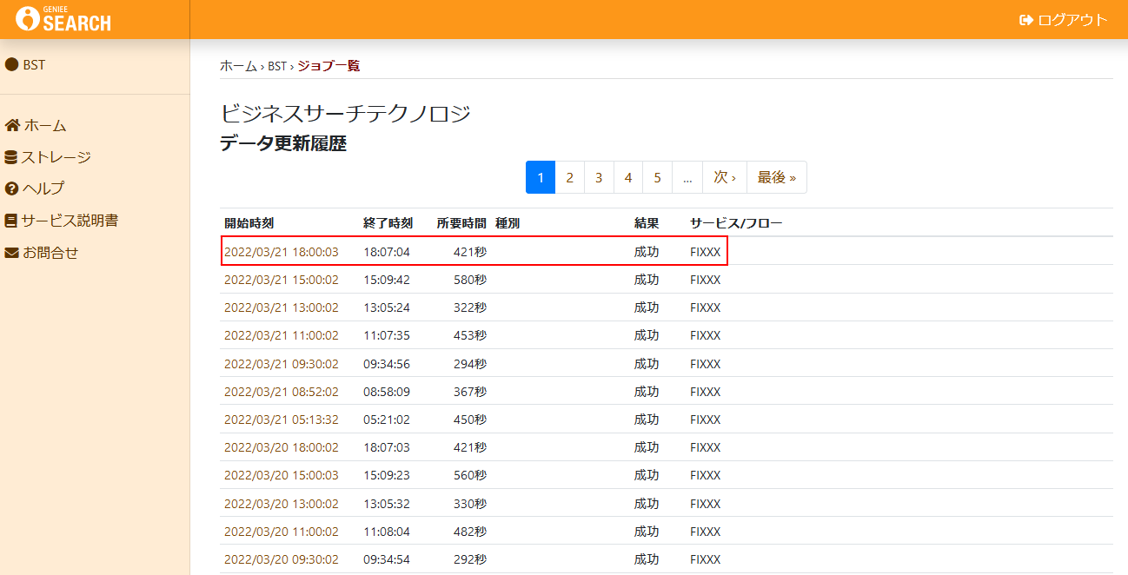The height and width of the screenshot is (575, 1128).
Task: Open job 2022/03/21 09:30:02
Action: pyautogui.click(x=282, y=363)
